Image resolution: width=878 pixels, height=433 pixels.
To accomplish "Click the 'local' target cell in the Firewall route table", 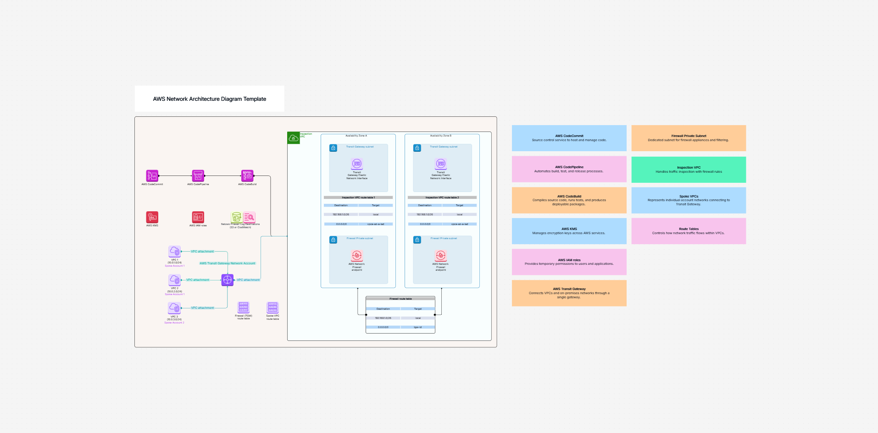I will coord(418,318).
